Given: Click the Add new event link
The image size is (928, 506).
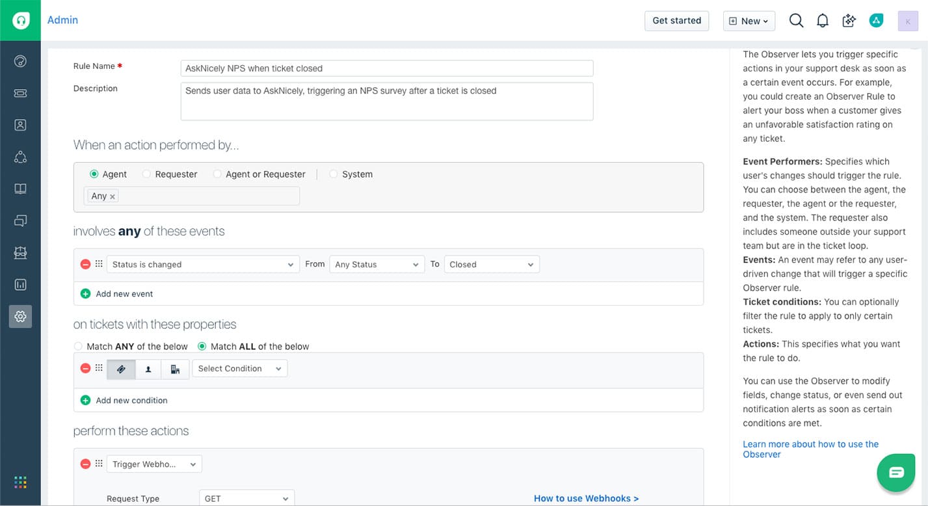Looking at the screenshot, I should (x=124, y=294).
